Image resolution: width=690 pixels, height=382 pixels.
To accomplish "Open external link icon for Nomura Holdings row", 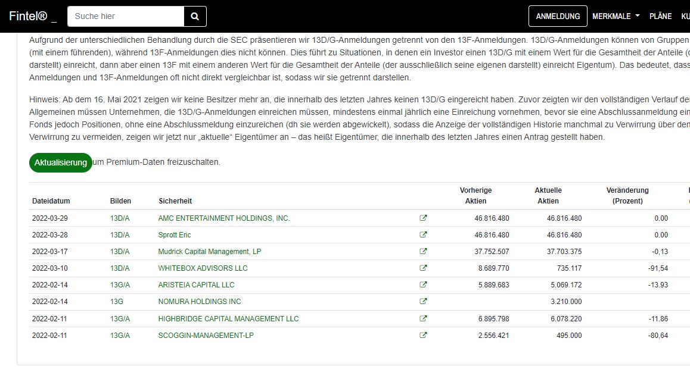I will (423, 302).
